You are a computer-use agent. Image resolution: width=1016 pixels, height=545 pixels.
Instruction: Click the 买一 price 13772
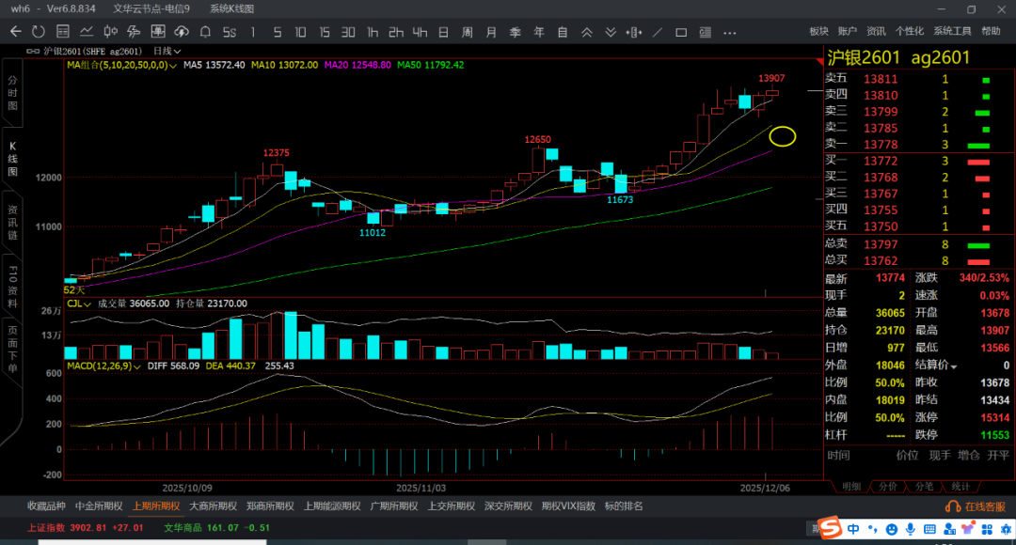coord(881,162)
